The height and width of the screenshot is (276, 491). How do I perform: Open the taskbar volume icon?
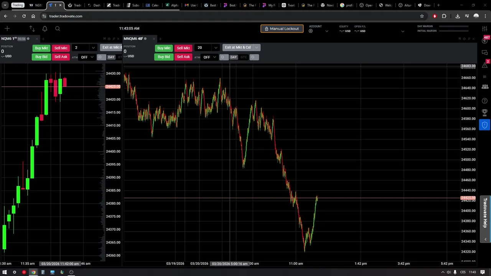pyautogui.click(x=448, y=272)
